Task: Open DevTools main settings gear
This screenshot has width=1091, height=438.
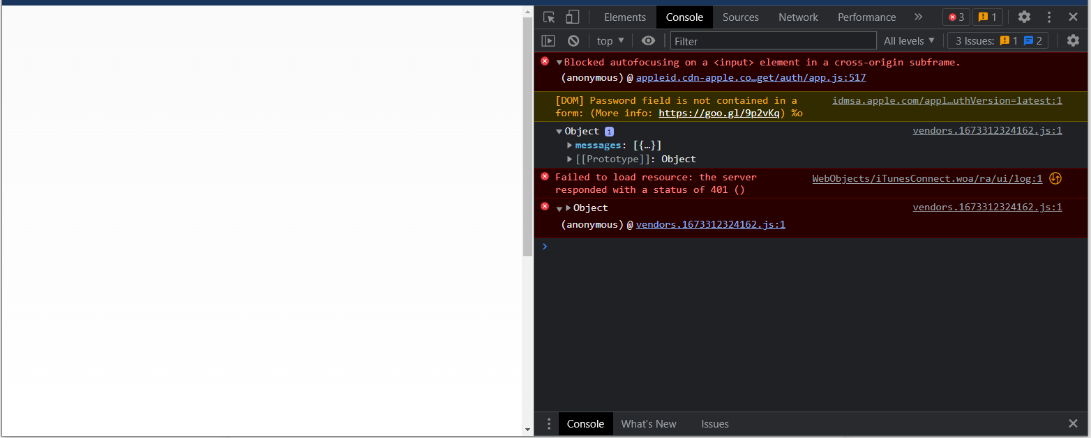Action: 1023,17
